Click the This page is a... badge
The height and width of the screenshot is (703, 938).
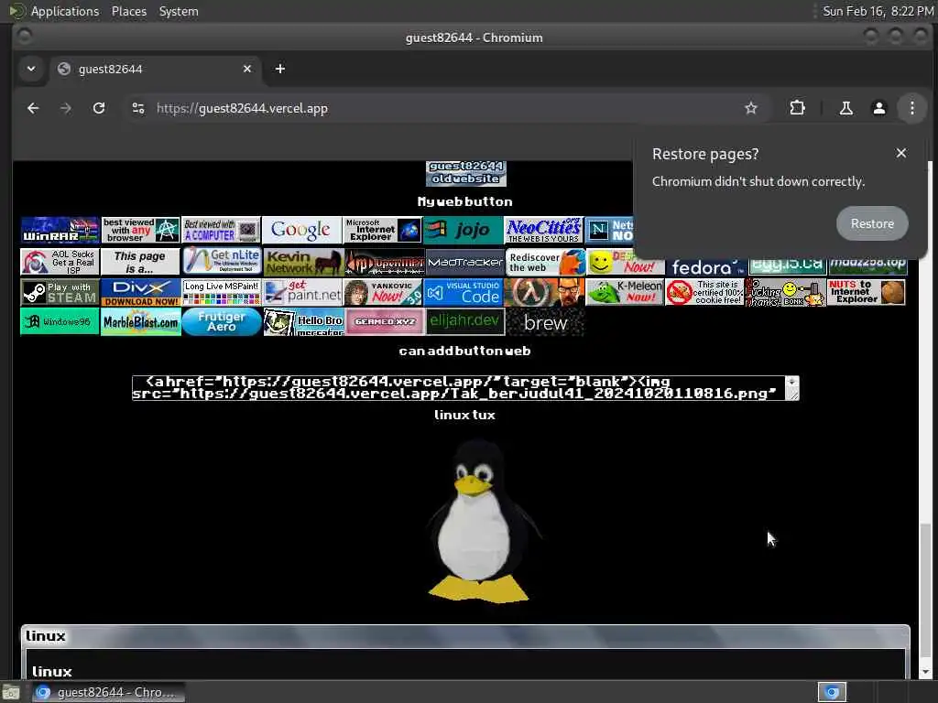pyautogui.click(x=140, y=262)
